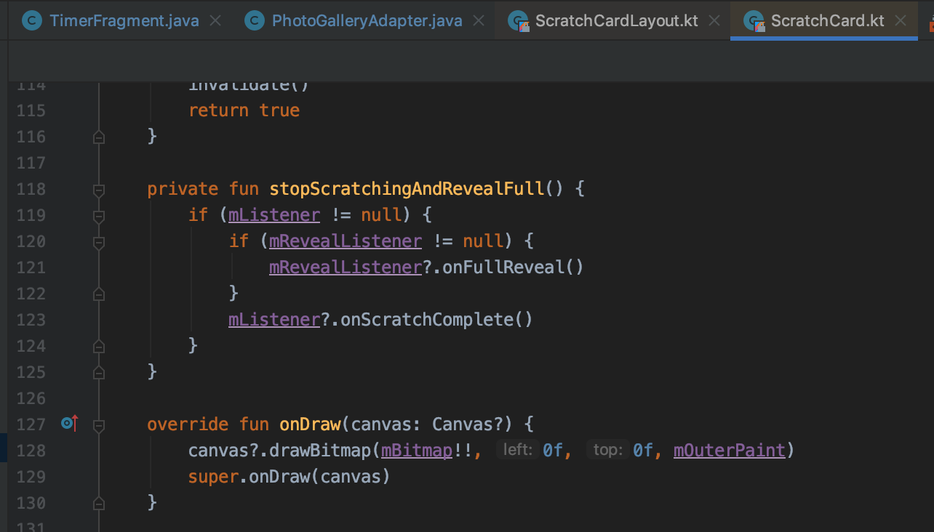Screen dimensions: 934x532
Task: Close the TimerFragment.java tab
Action: (215, 20)
